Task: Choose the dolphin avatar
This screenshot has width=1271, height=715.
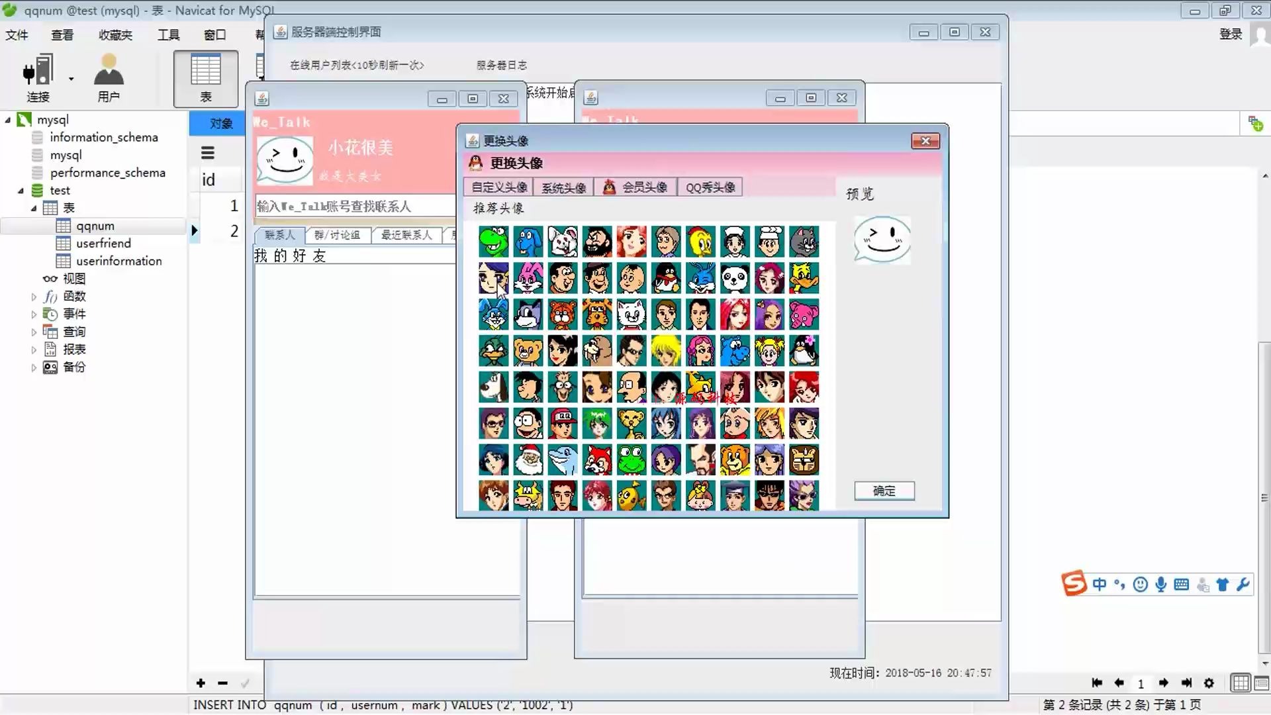Action: (563, 460)
